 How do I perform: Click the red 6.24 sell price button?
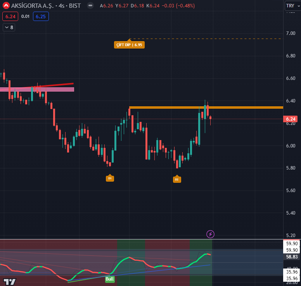(x=10, y=17)
